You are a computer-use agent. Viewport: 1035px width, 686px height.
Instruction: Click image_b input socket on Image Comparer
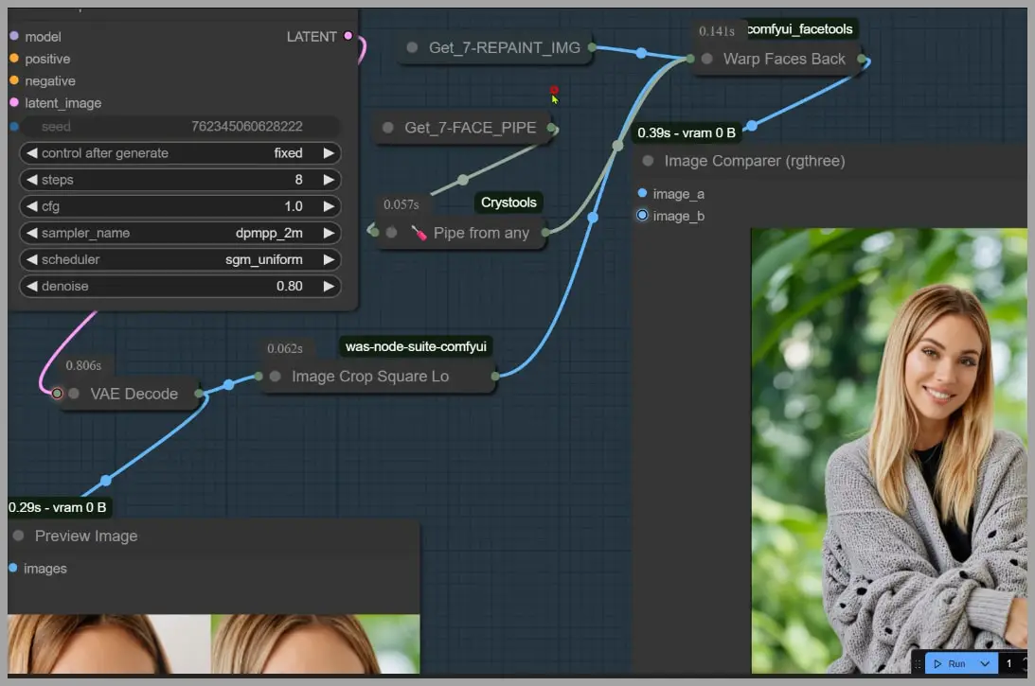click(642, 215)
